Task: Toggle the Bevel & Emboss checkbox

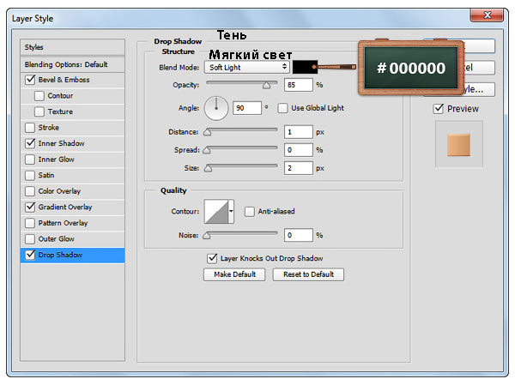Action: tap(31, 80)
